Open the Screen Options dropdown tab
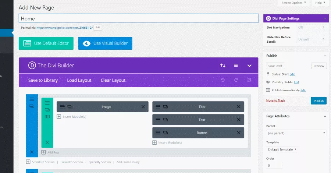 click(x=293, y=3)
